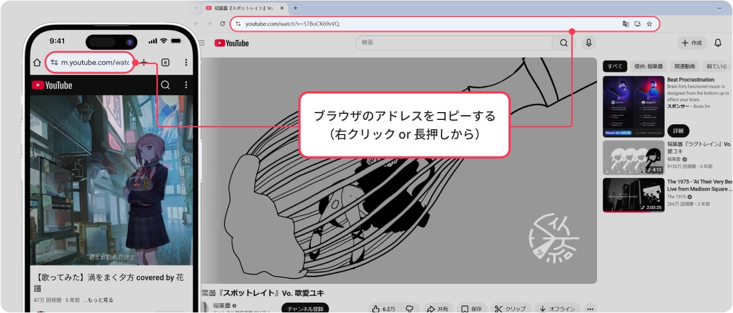Click the youtube.com/watch URL in address bar
The image size is (733, 313).
pos(292,24)
